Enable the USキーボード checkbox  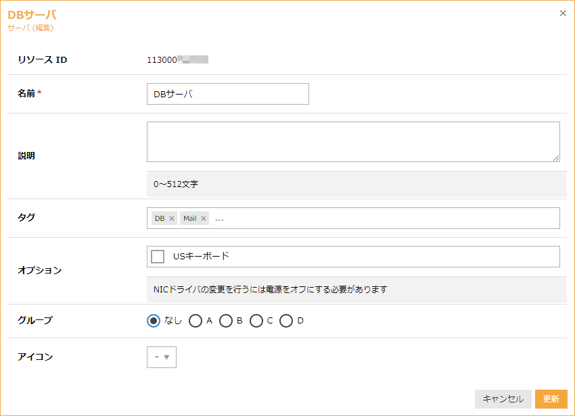coord(158,257)
